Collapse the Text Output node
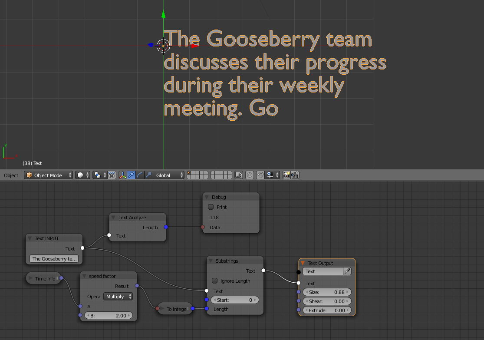The height and width of the screenshot is (340, 484). click(303, 263)
